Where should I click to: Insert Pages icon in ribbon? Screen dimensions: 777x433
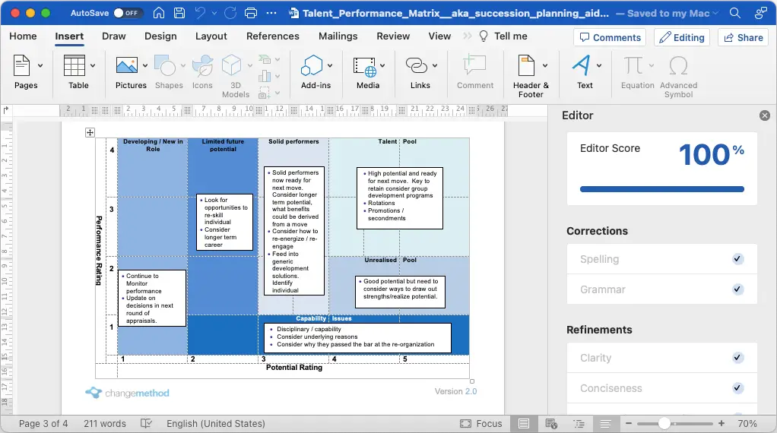click(x=21, y=66)
